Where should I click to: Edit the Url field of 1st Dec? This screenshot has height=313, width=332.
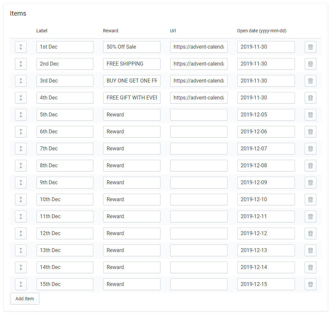click(x=199, y=47)
